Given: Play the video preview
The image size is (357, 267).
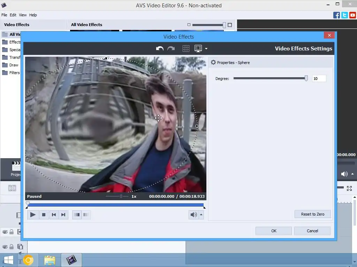Looking at the screenshot, I should [32, 215].
